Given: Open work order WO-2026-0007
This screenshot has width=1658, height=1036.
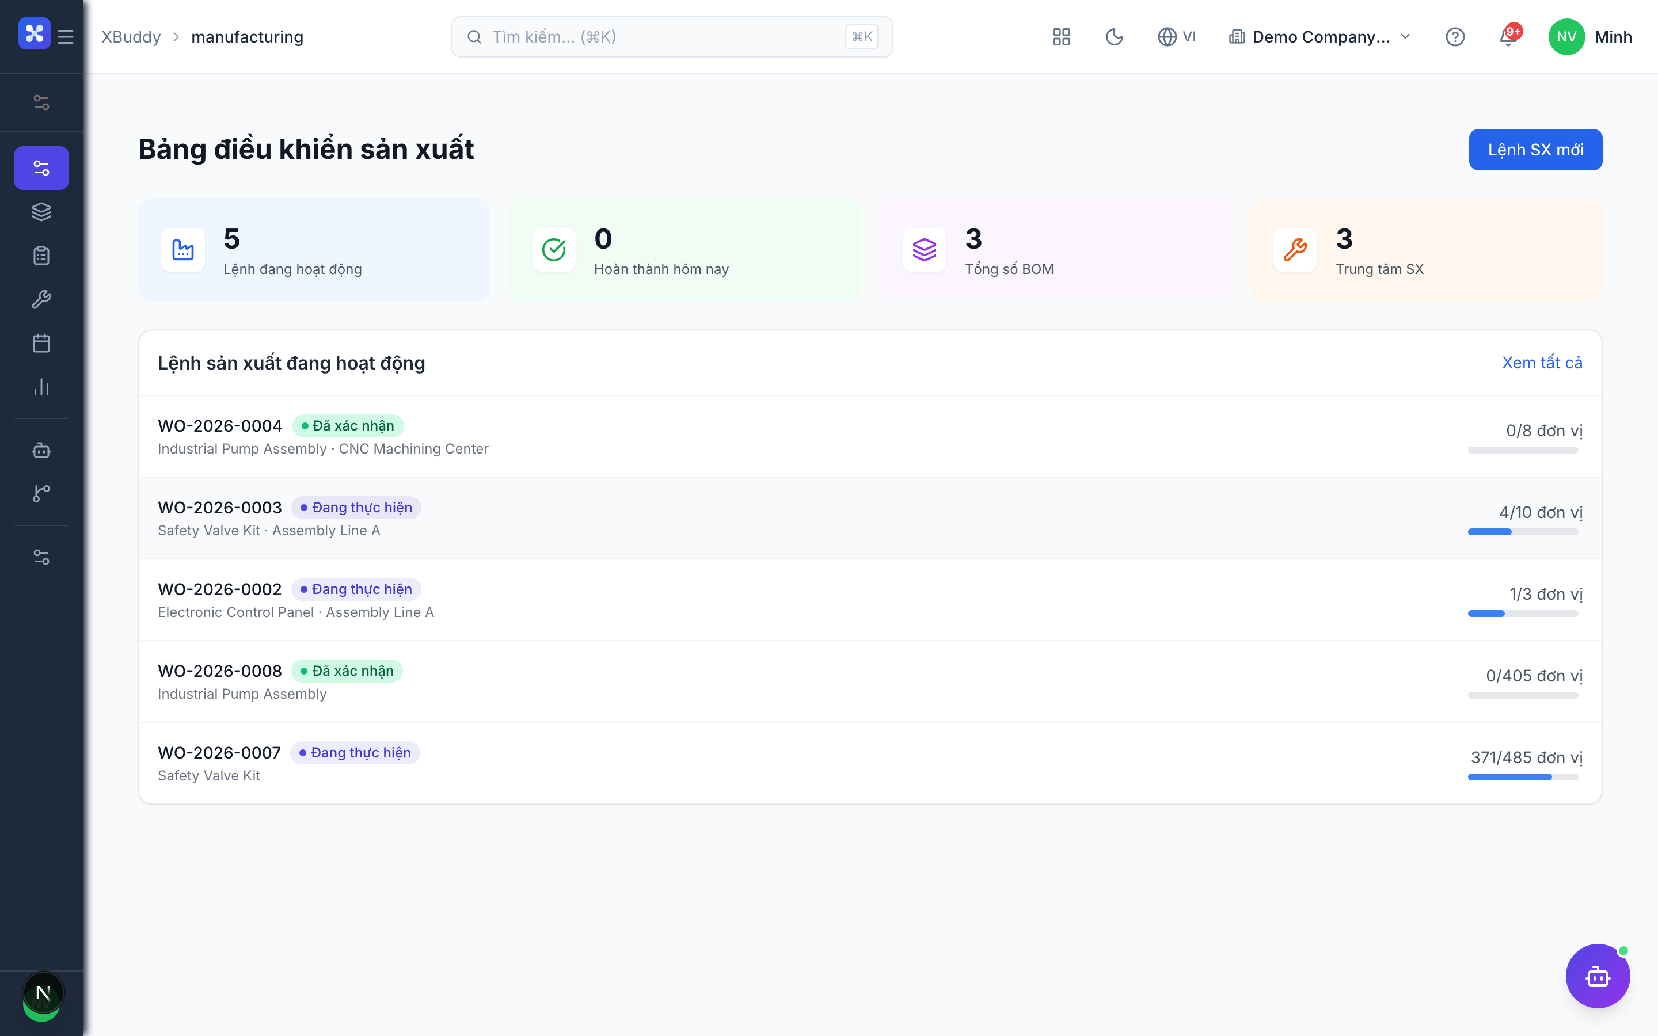Looking at the screenshot, I should [870, 763].
